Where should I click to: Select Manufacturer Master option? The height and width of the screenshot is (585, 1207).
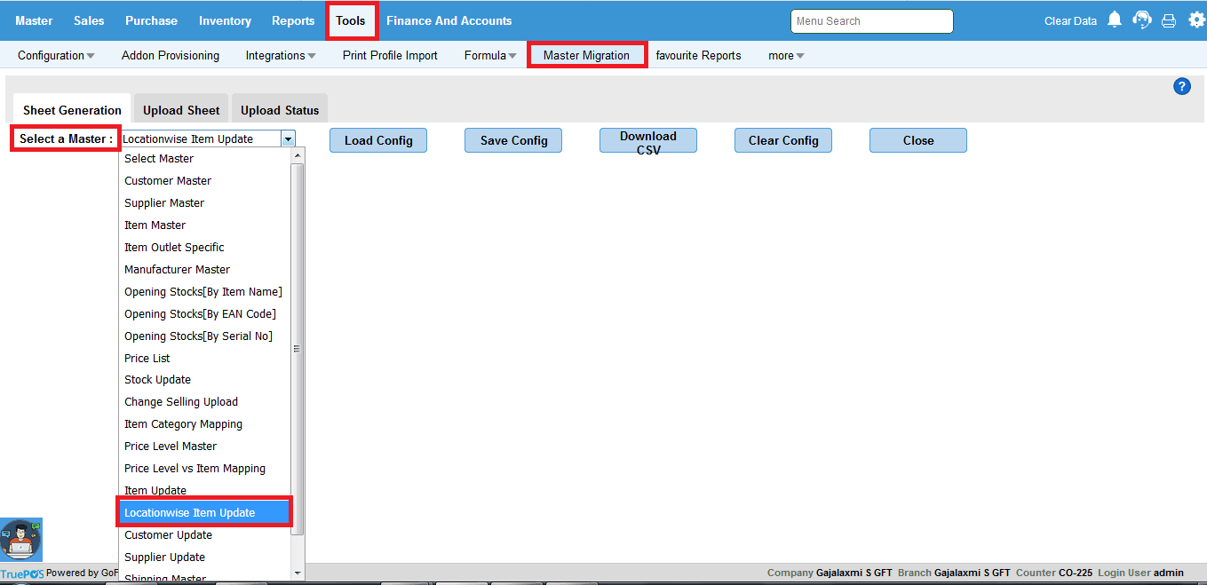[x=205, y=269]
